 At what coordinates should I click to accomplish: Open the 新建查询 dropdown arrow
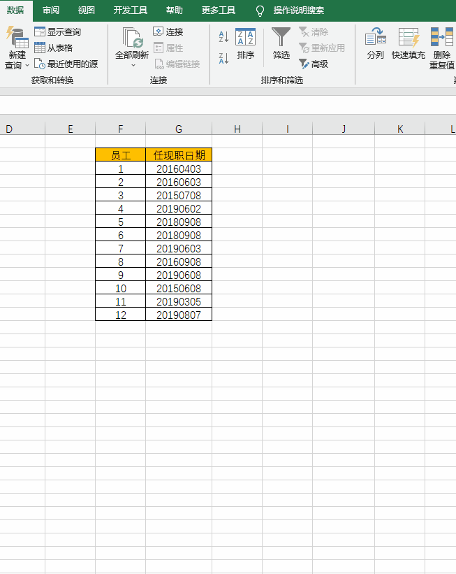[x=27, y=66]
